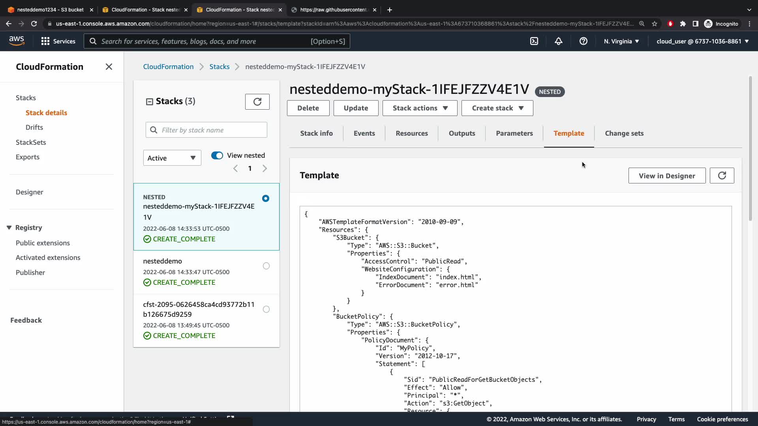Open AWS CloudShell icon in top bar
This screenshot has height=426, width=758.
pyautogui.click(x=534, y=41)
